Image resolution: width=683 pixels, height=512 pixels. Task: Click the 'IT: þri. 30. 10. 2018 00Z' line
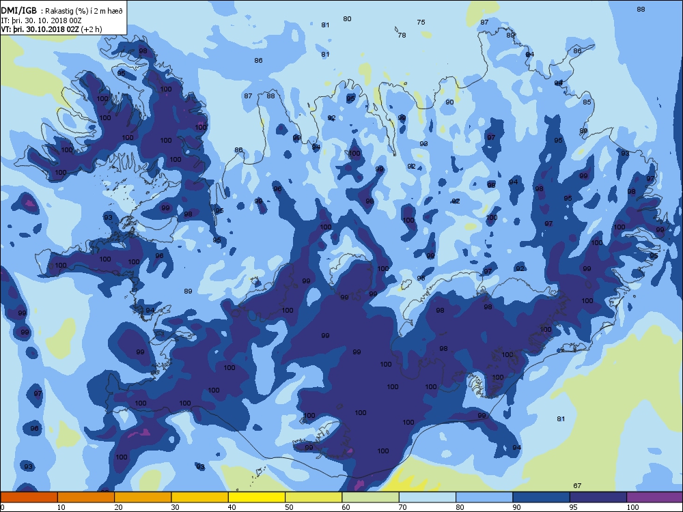(x=41, y=20)
